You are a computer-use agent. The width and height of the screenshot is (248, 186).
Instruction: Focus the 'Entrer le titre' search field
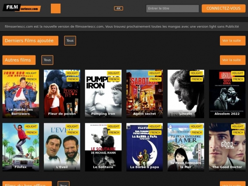pyautogui.click(x=172, y=8)
